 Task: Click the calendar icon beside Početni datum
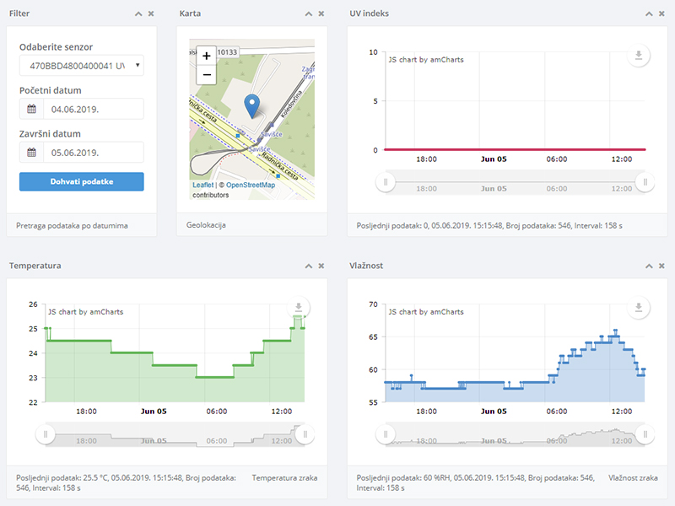(x=31, y=109)
